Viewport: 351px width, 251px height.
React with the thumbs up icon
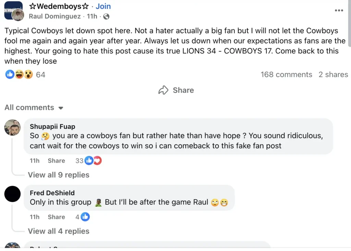pyautogui.click(x=10, y=74)
